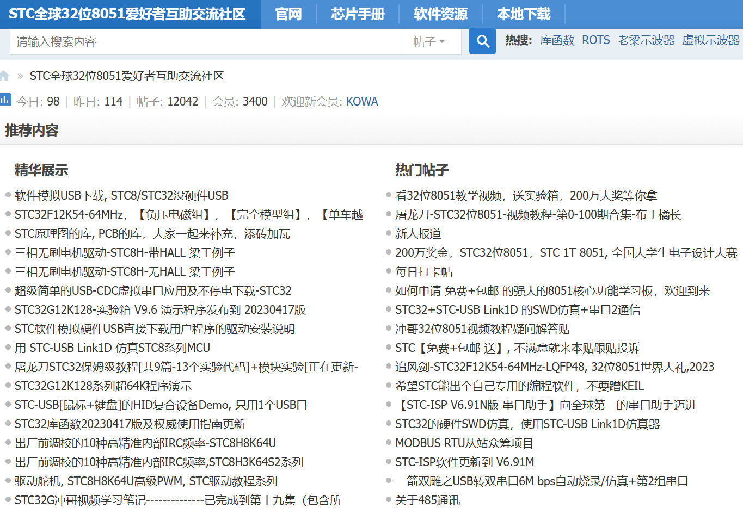Open hot post 希望STC能出个自己专用的编程软件
Viewport: 743px width, 508px height.
[x=519, y=386]
